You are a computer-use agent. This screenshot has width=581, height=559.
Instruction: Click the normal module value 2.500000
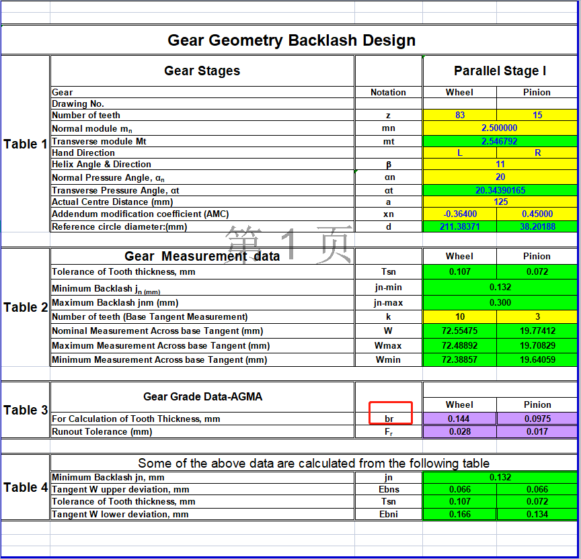500,128
